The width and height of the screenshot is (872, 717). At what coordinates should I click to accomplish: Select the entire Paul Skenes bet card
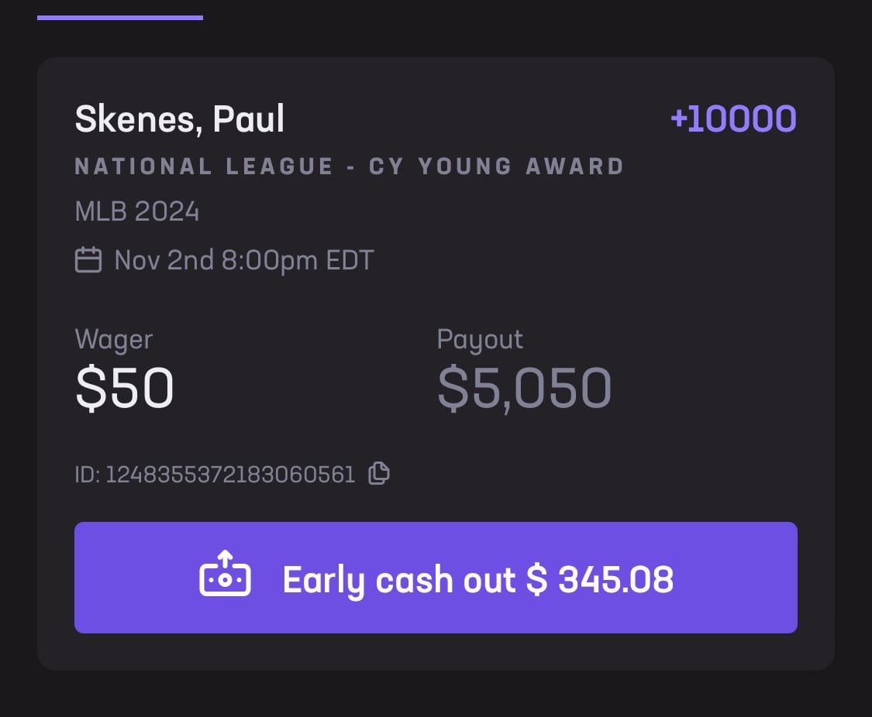pyautogui.click(x=436, y=360)
